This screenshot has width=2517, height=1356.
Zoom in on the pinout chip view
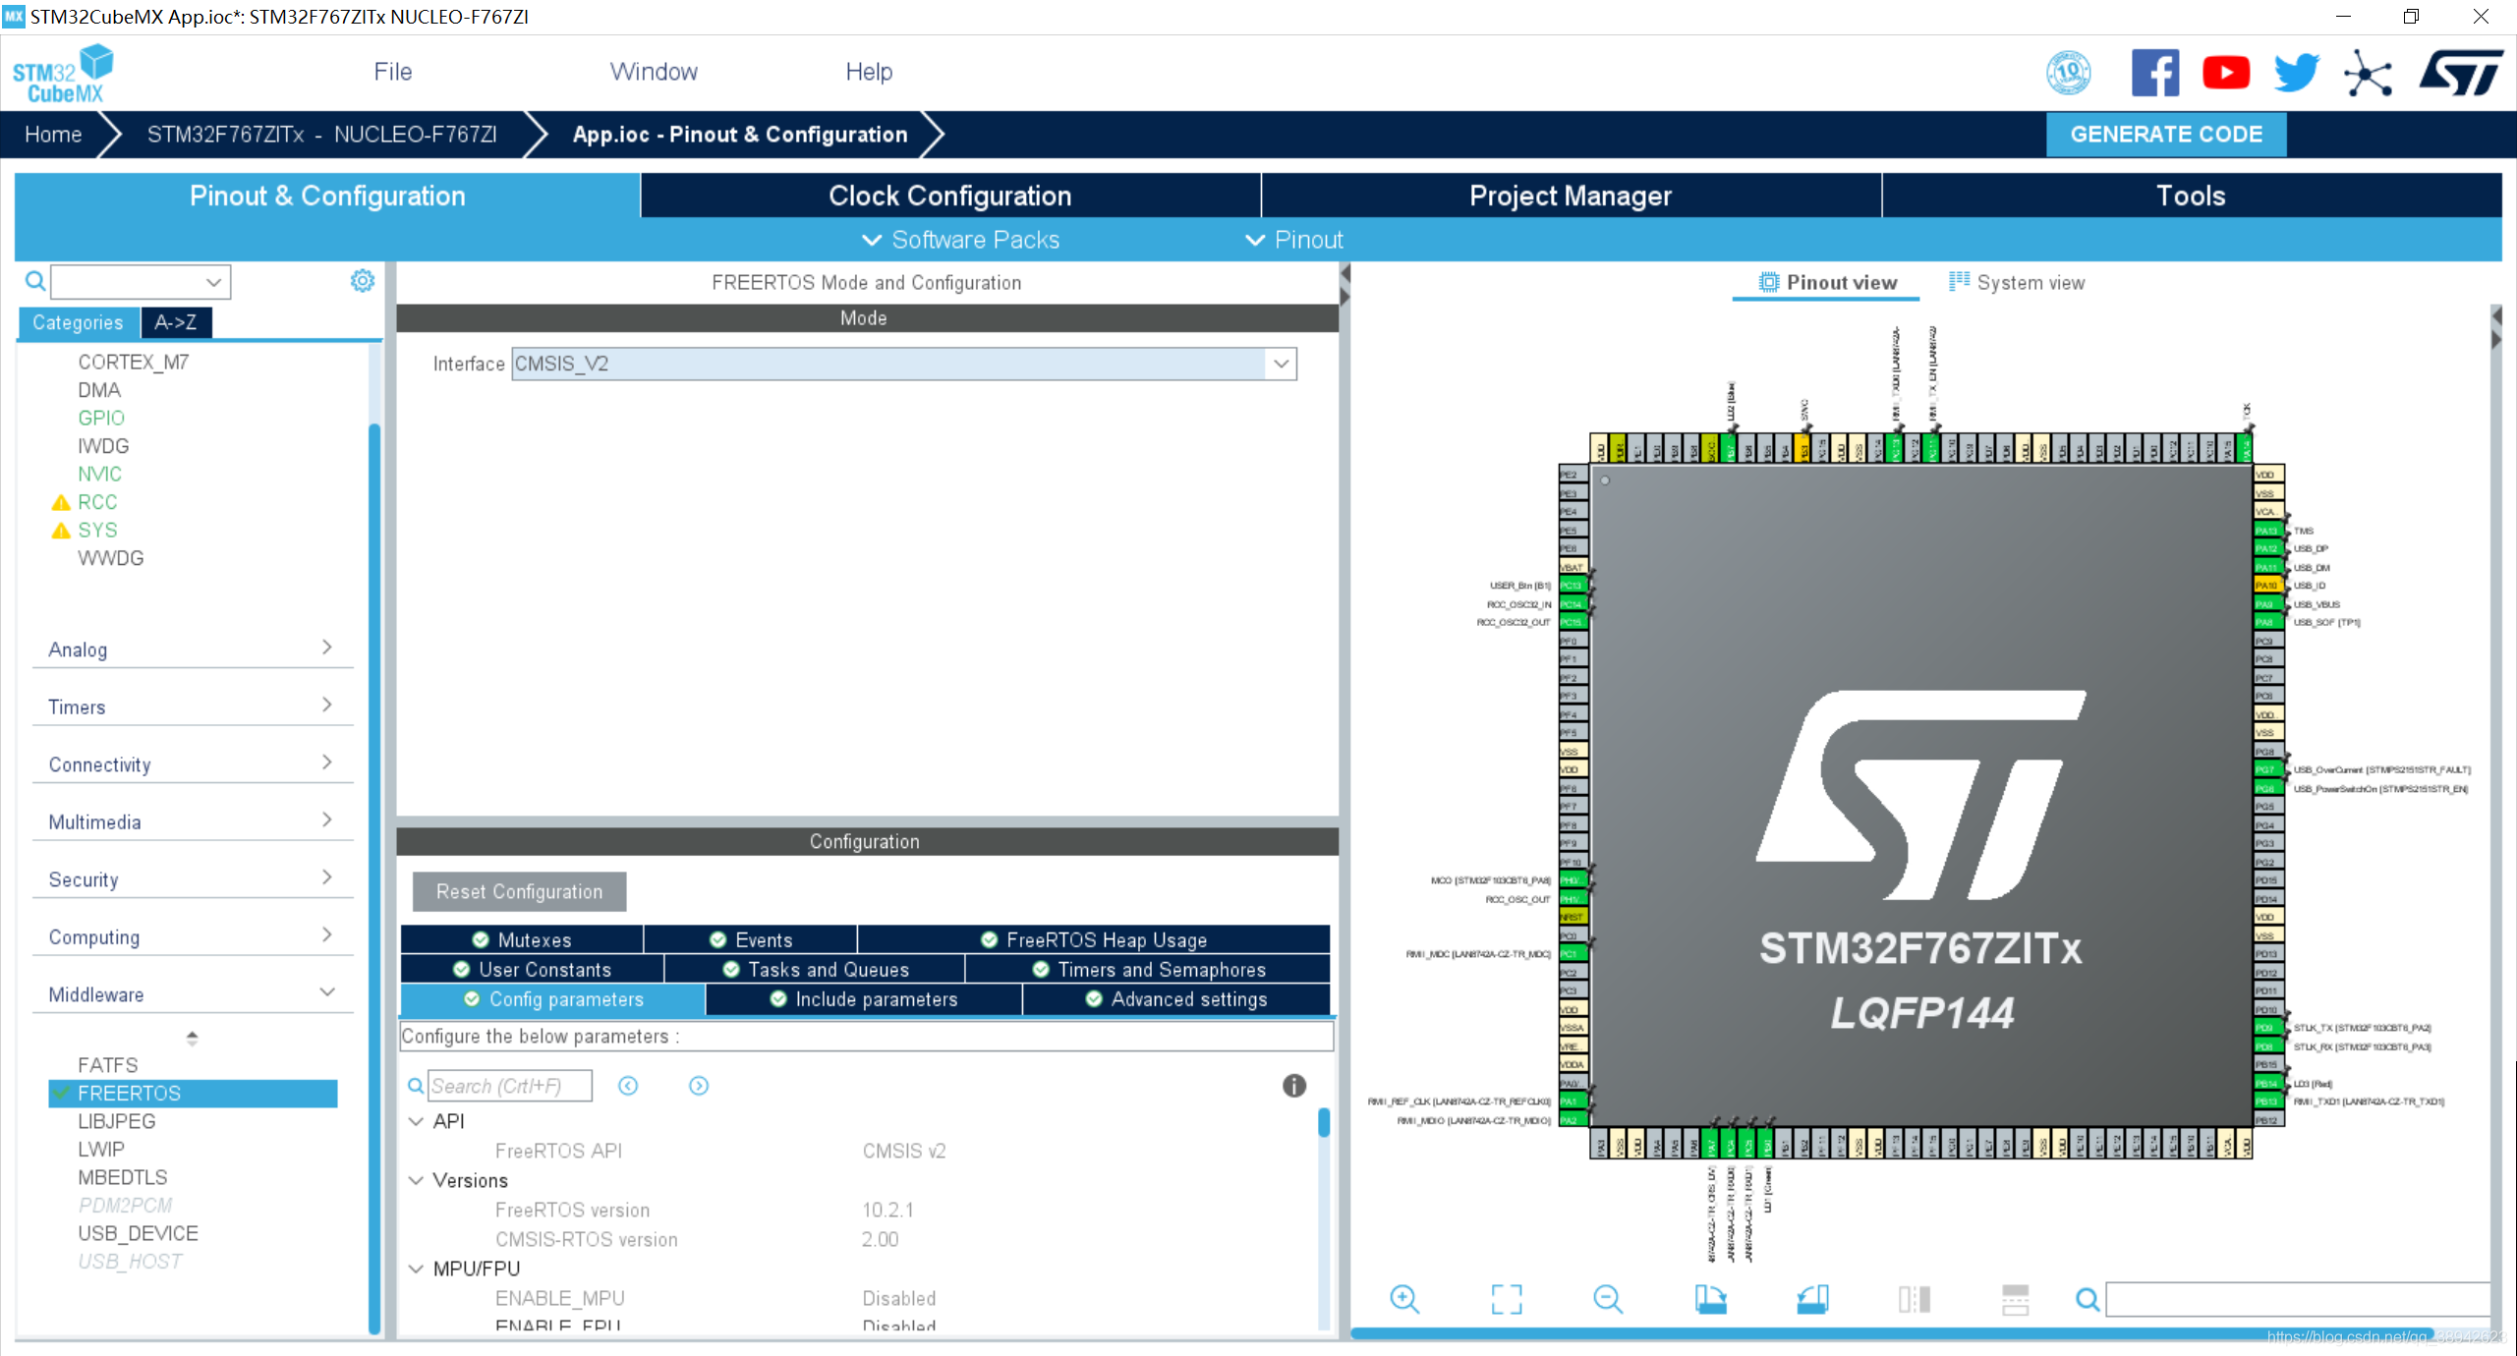1404,1299
